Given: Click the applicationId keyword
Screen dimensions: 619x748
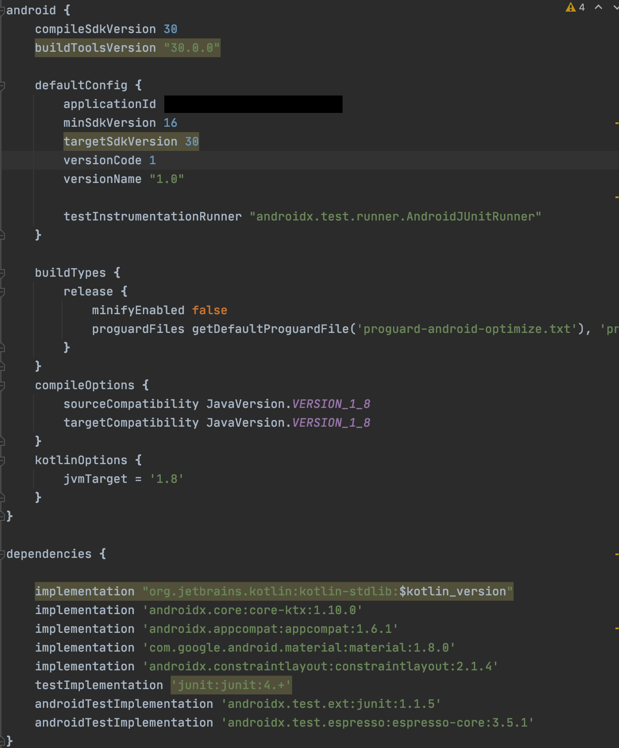Looking at the screenshot, I should tap(110, 104).
